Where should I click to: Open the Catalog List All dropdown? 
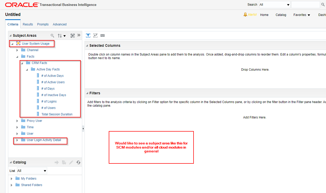(x=32, y=171)
